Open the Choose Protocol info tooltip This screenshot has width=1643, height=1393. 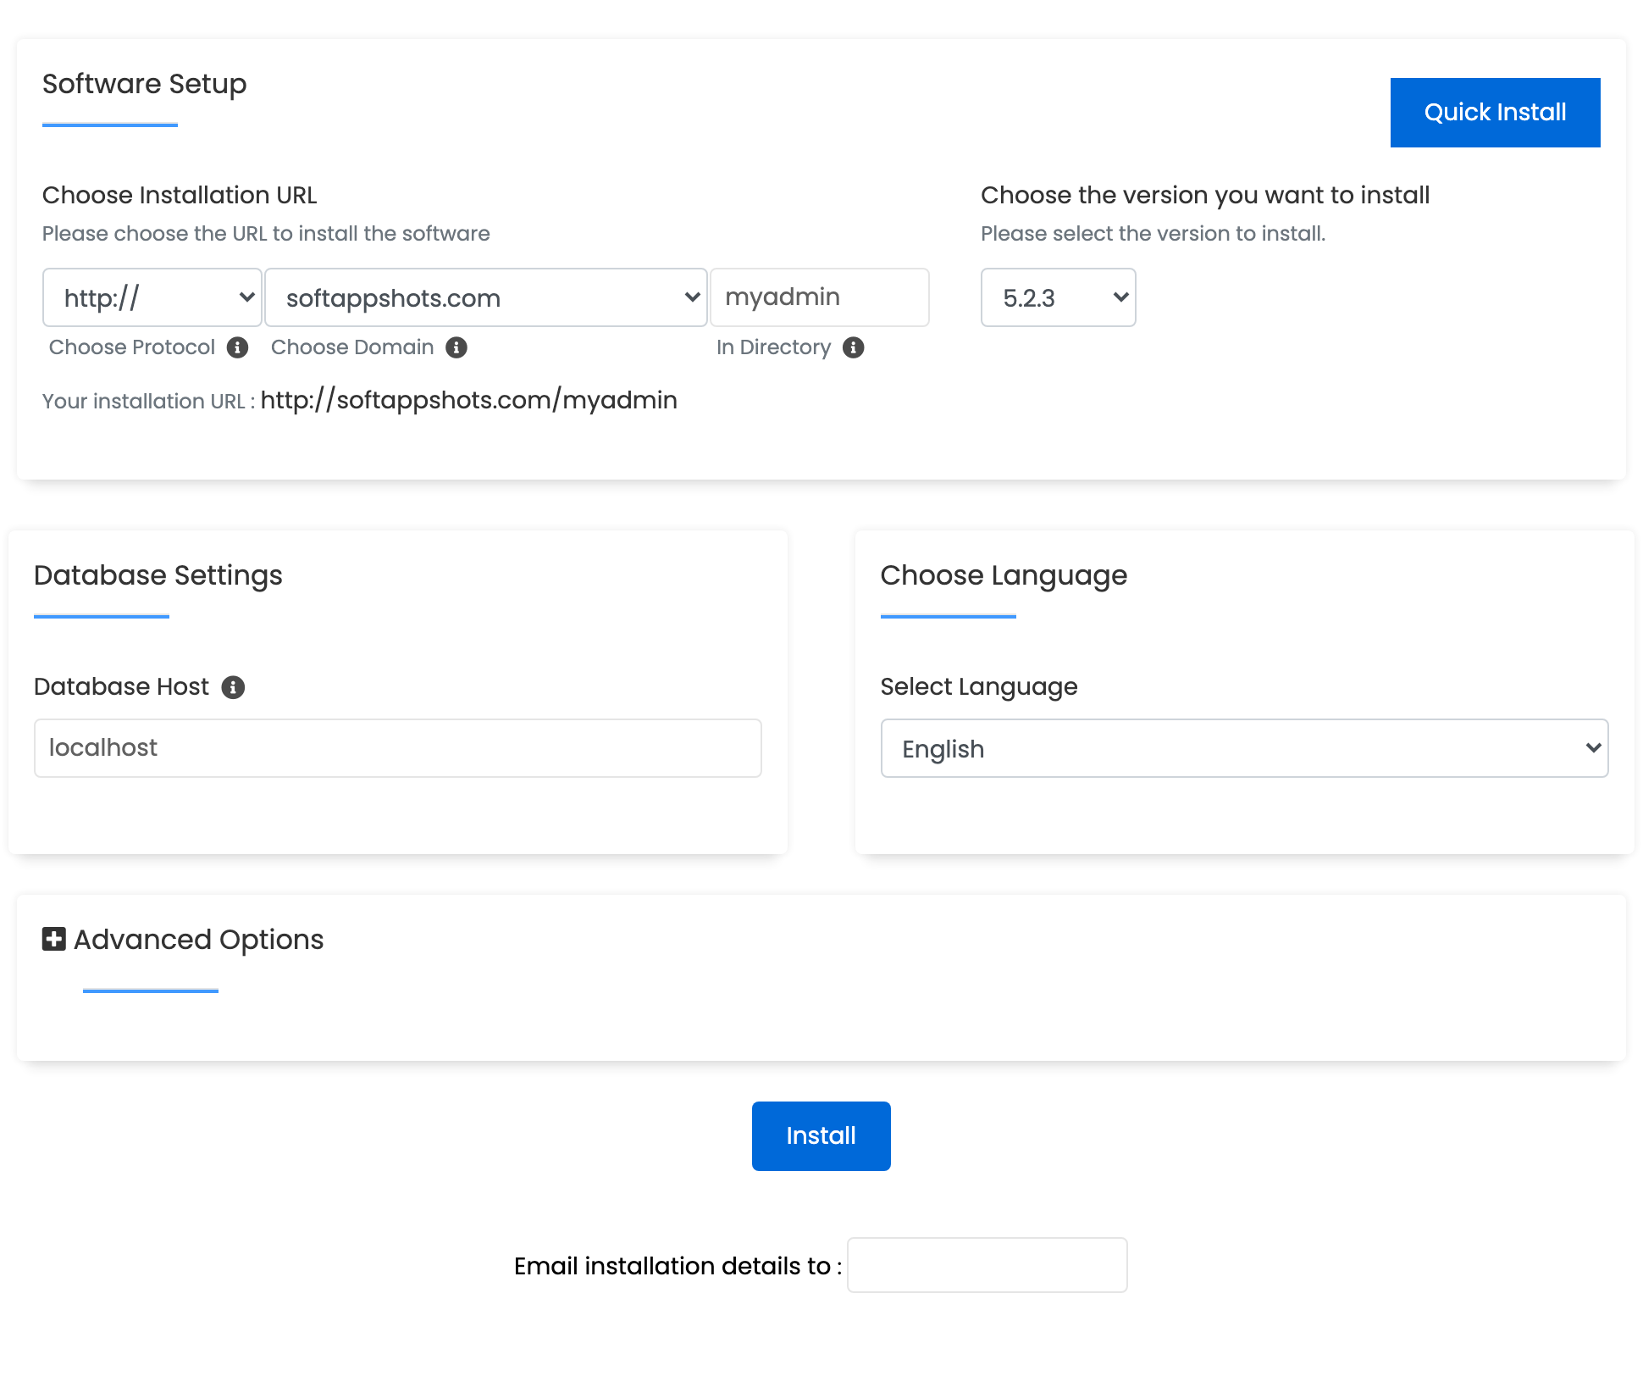click(x=238, y=347)
